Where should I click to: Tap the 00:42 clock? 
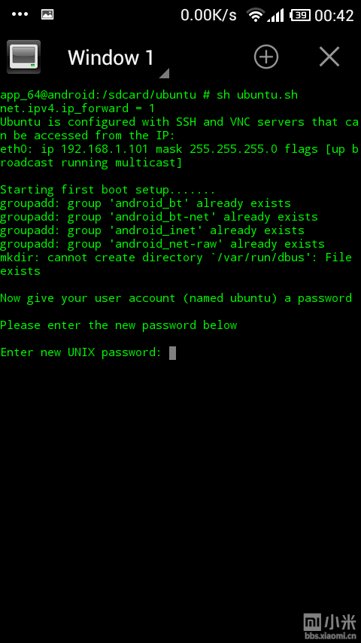(335, 16)
